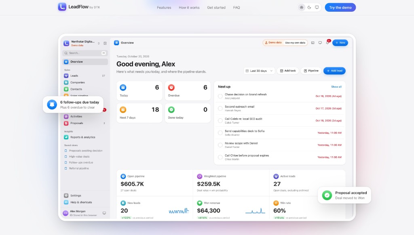The width and height of the screenshot is (414, 235).
Task: Click the $605.7K open pipeline value
Action: click(x=132, y=184)
